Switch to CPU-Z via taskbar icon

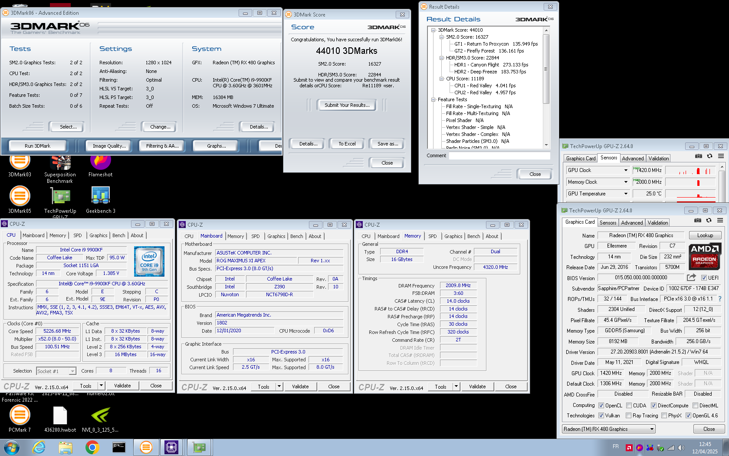coord(171,447)
